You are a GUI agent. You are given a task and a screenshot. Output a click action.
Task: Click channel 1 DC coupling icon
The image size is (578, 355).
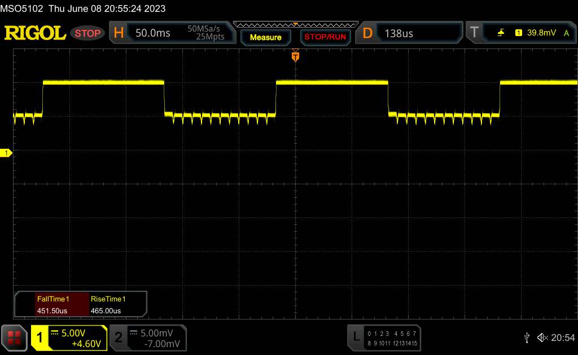coord(55,332)
